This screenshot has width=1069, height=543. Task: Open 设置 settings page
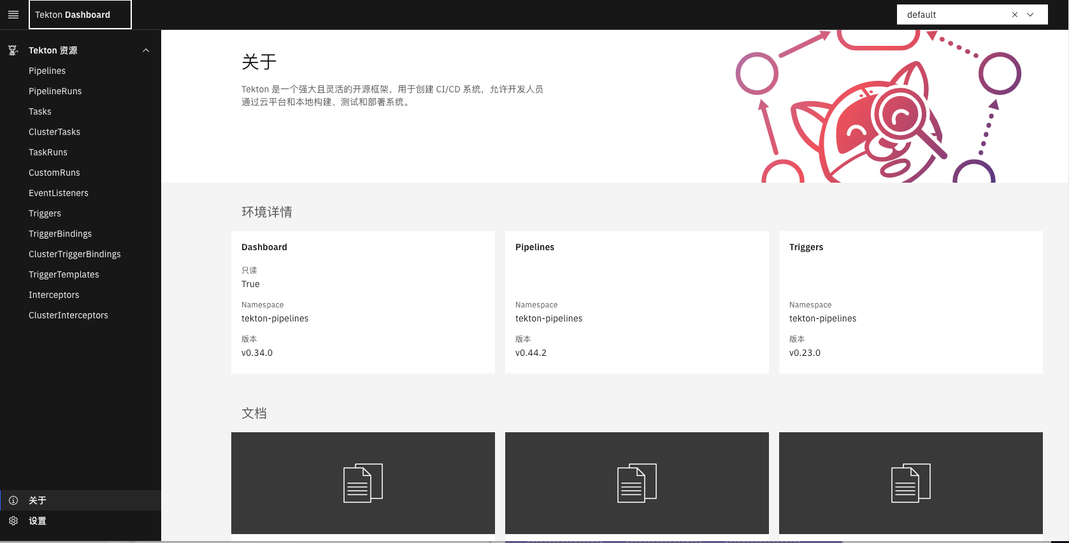click(x=80, y=521)
